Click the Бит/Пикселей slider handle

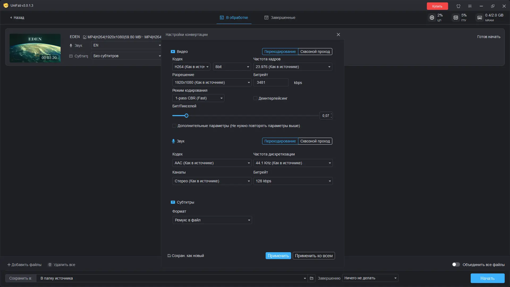pos(186,116)
